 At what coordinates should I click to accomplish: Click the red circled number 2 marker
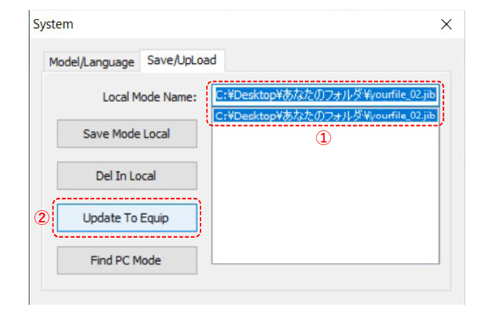pos(42,218)
